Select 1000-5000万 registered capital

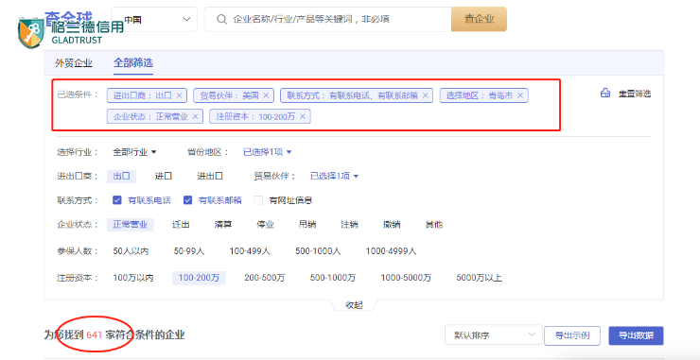[406, 278]
